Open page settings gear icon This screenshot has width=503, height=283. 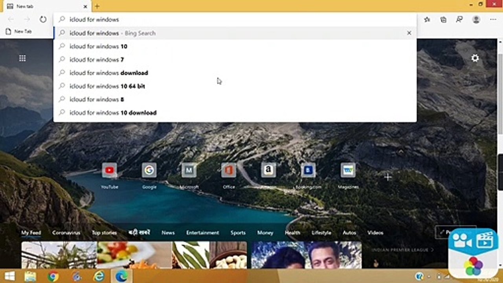pyautogui.click(x=475, y=58)
